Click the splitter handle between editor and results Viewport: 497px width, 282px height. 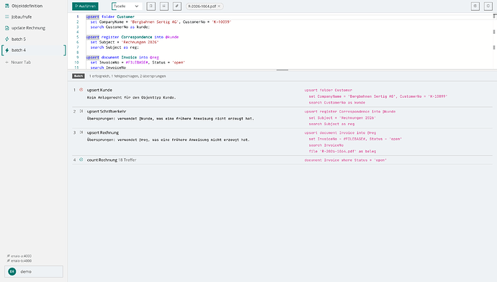[x=282, y=70]
